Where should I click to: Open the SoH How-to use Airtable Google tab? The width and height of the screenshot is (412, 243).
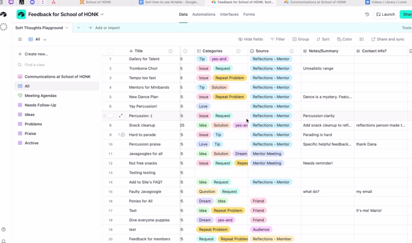169,2
